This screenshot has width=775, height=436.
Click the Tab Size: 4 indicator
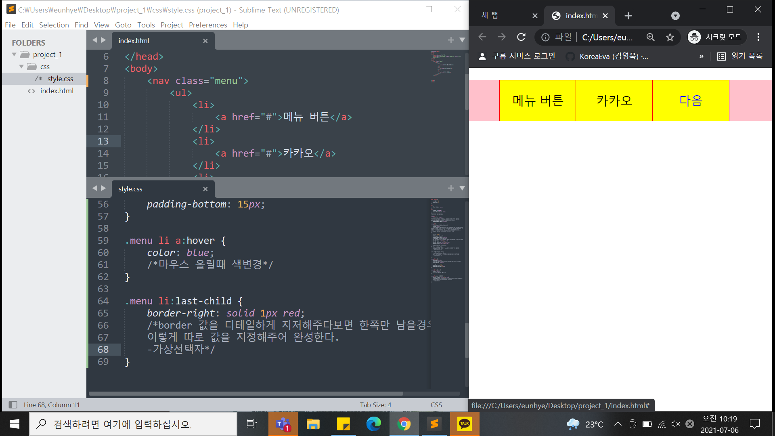[x=375, y=405]
